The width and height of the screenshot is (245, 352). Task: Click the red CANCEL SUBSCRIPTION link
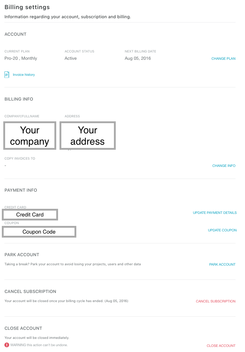point(215,301)
